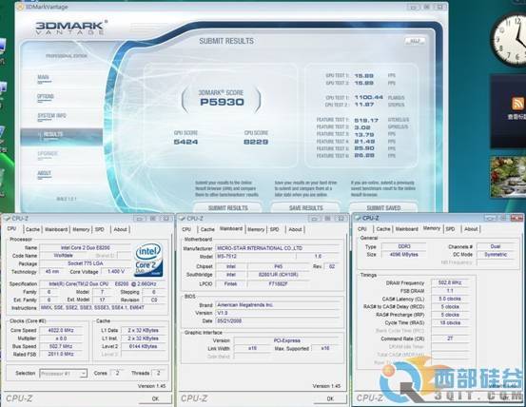Screen dimensions: 526x407
Task: Click the Bus Speed 502.7 MHz field
Action: 61,346
